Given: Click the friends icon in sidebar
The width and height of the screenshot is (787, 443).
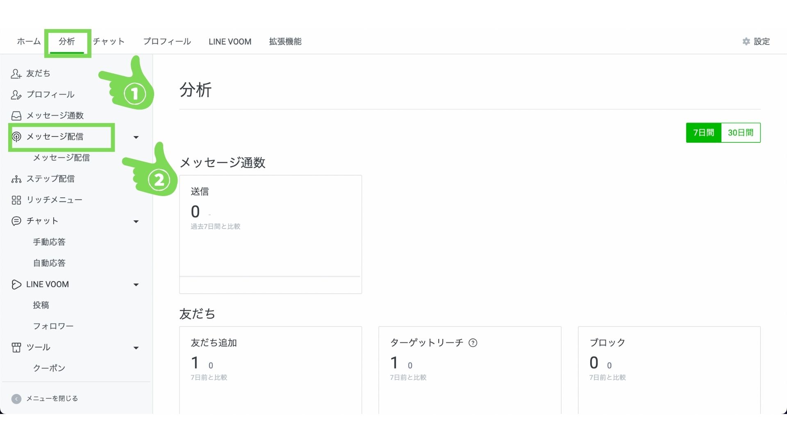Looking at the screenshot, I should point(16,73).
